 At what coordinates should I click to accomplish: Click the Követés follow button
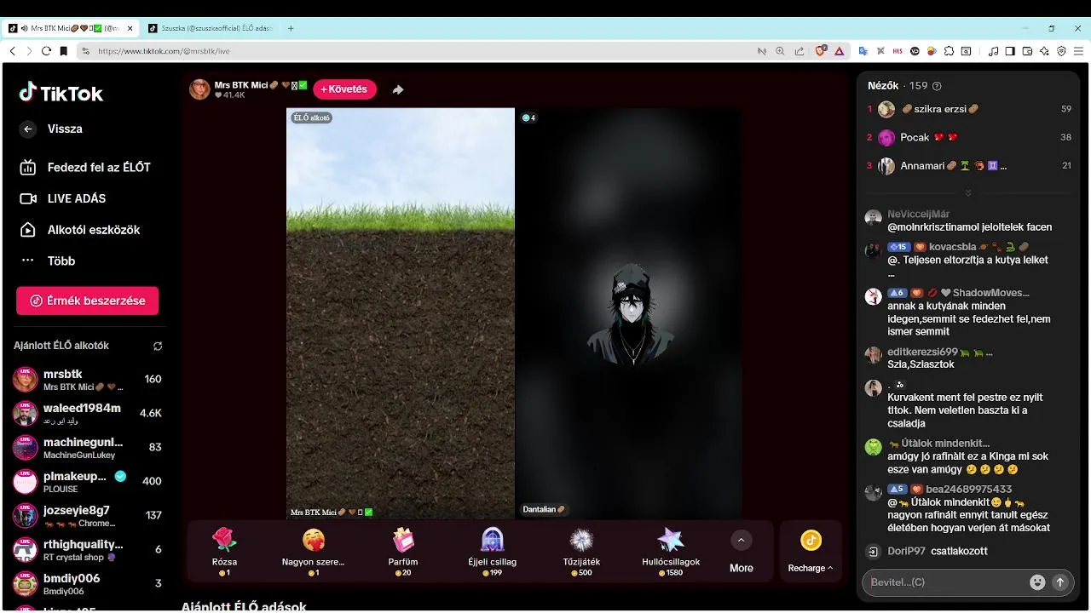click(x=344, y=89)
